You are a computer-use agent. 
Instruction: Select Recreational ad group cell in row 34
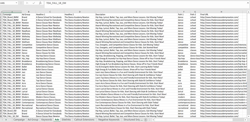[x=28, y=105]
